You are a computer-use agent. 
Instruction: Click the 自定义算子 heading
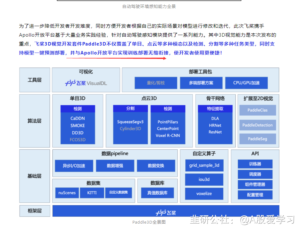coord(204,154)
